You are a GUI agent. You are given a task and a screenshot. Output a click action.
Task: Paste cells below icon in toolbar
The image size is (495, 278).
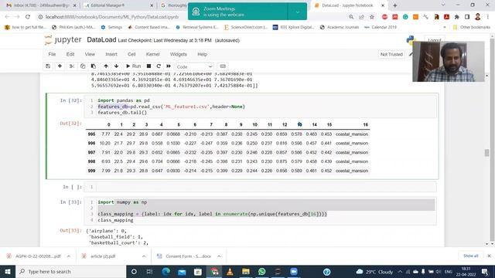coord(94,66)
